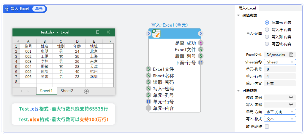Select column D header in Excel
The height and width of the screenshot is (136, 307).
[77, 41]
